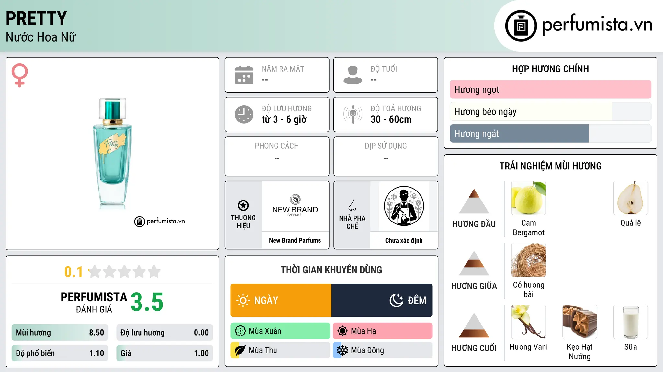Click the clock icon beside Độ lưu hương
The image size is (663, 372).
[x=244, y=114]
